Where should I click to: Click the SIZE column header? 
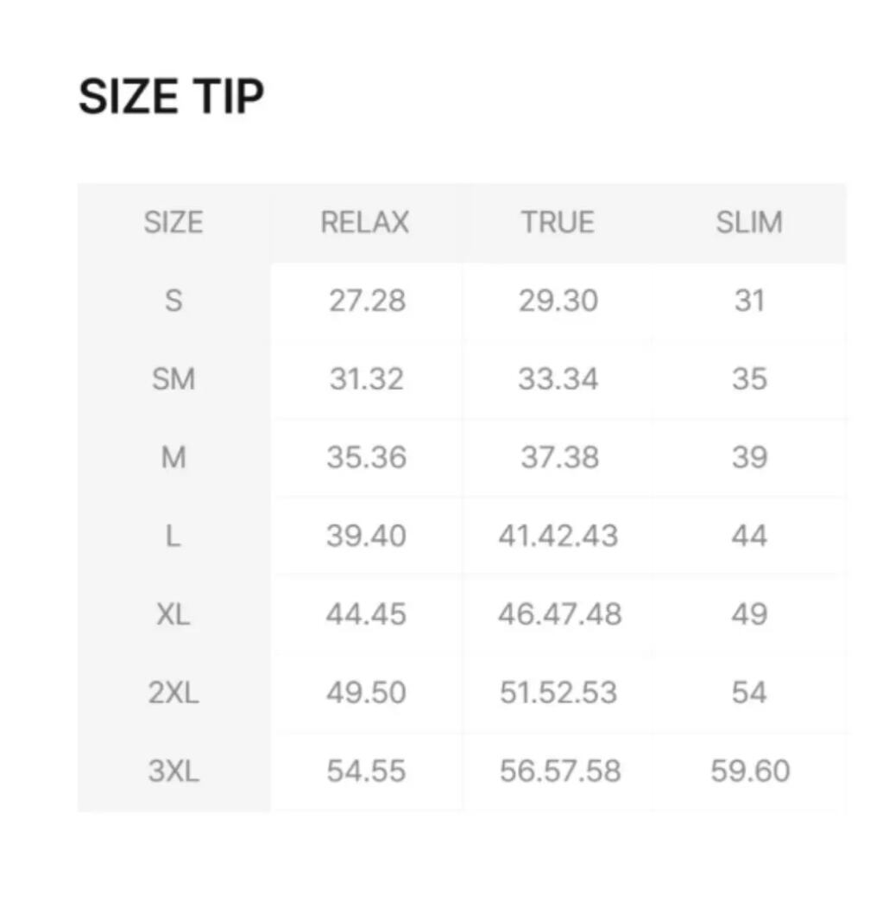pos(173,223)
